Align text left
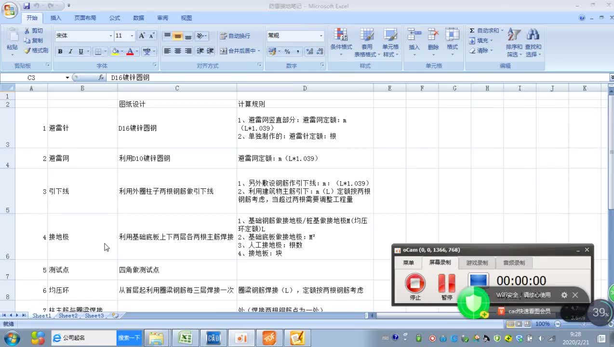 (x=167, y=51)
